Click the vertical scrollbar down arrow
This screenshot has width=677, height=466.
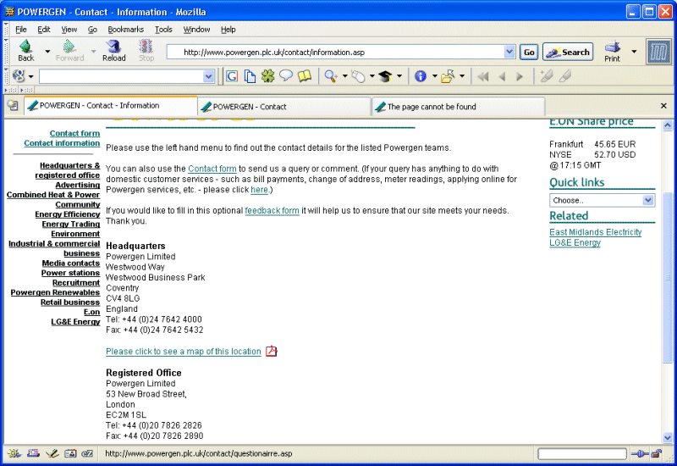(x=668, y=437)
